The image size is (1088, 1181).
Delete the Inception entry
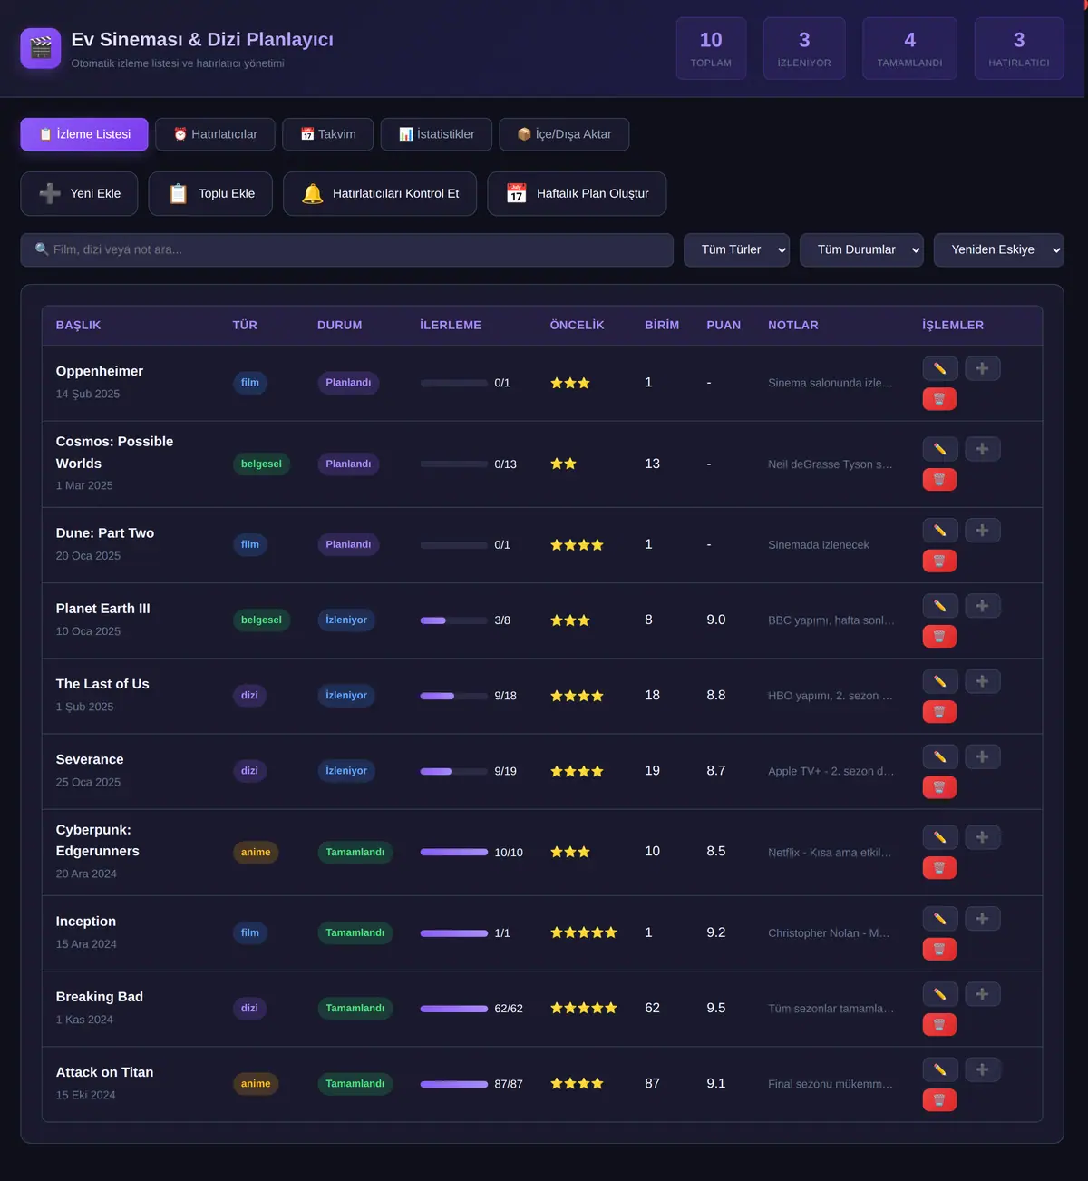point(939,949)
